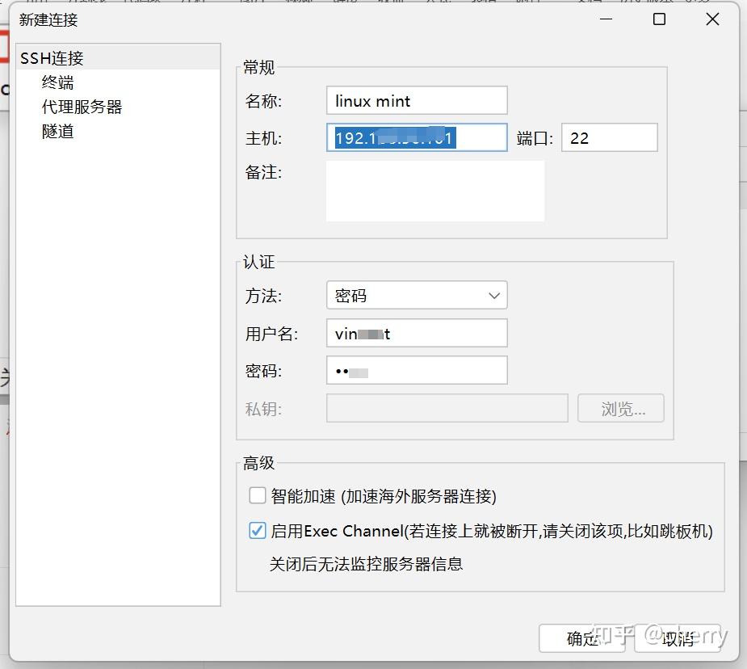Close the 新建连接 dialog
This screenshot has width=747, height=669.
click(x=711, y=19)
